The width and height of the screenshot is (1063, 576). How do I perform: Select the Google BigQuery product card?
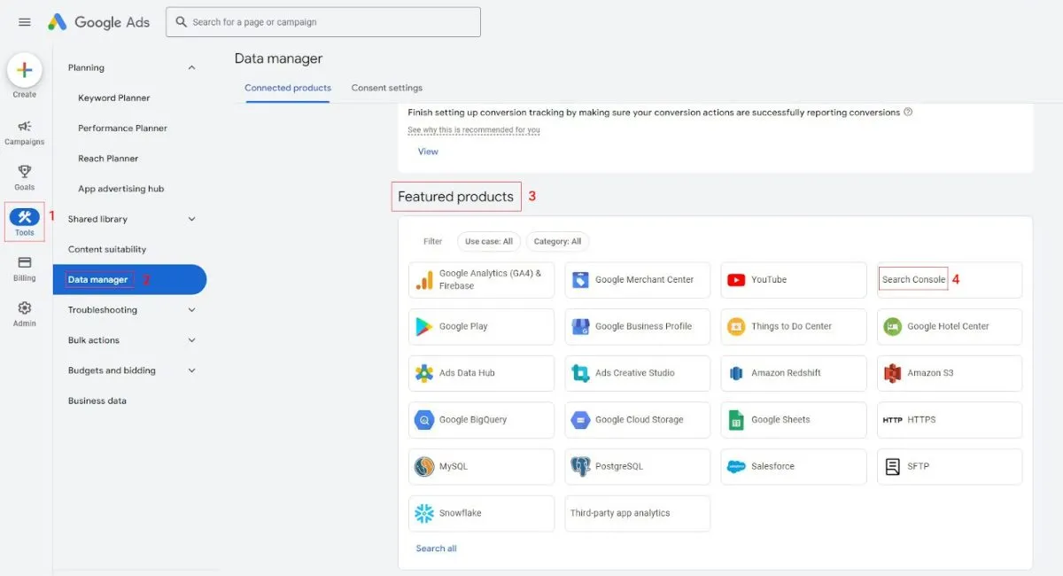point(481,420)
